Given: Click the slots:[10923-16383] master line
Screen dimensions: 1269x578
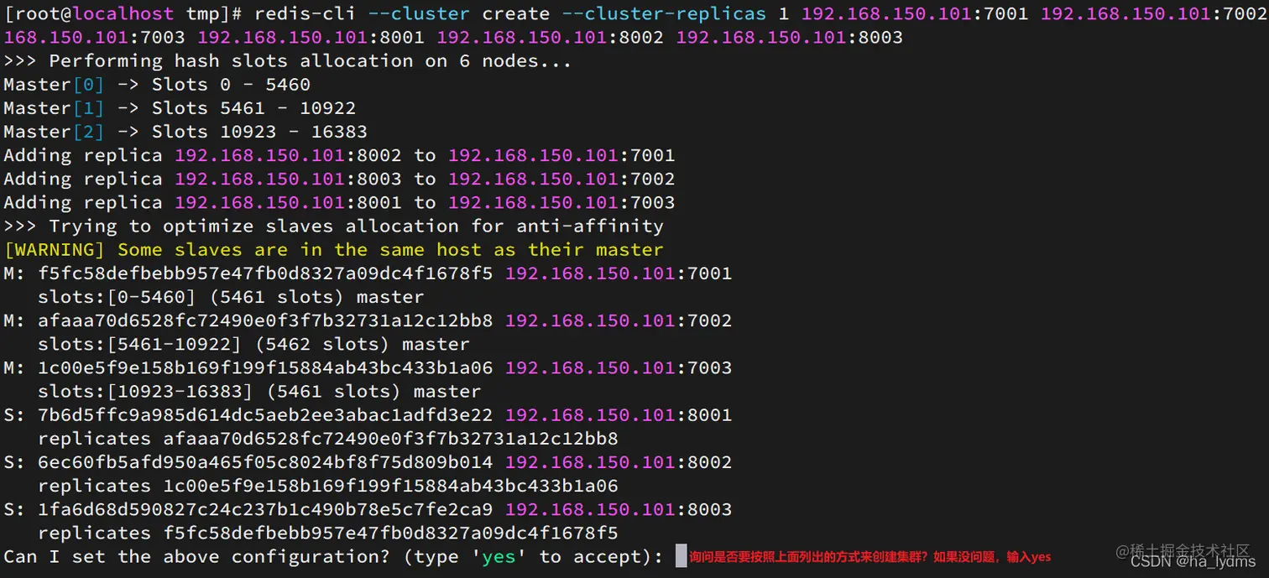Looking at the screenshot, I should (x=259, y=392).
